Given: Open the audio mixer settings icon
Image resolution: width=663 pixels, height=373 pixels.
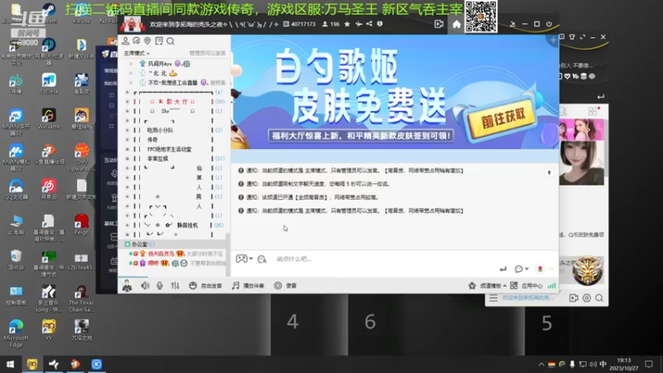Looking at the screenshot, I should 175,285.
